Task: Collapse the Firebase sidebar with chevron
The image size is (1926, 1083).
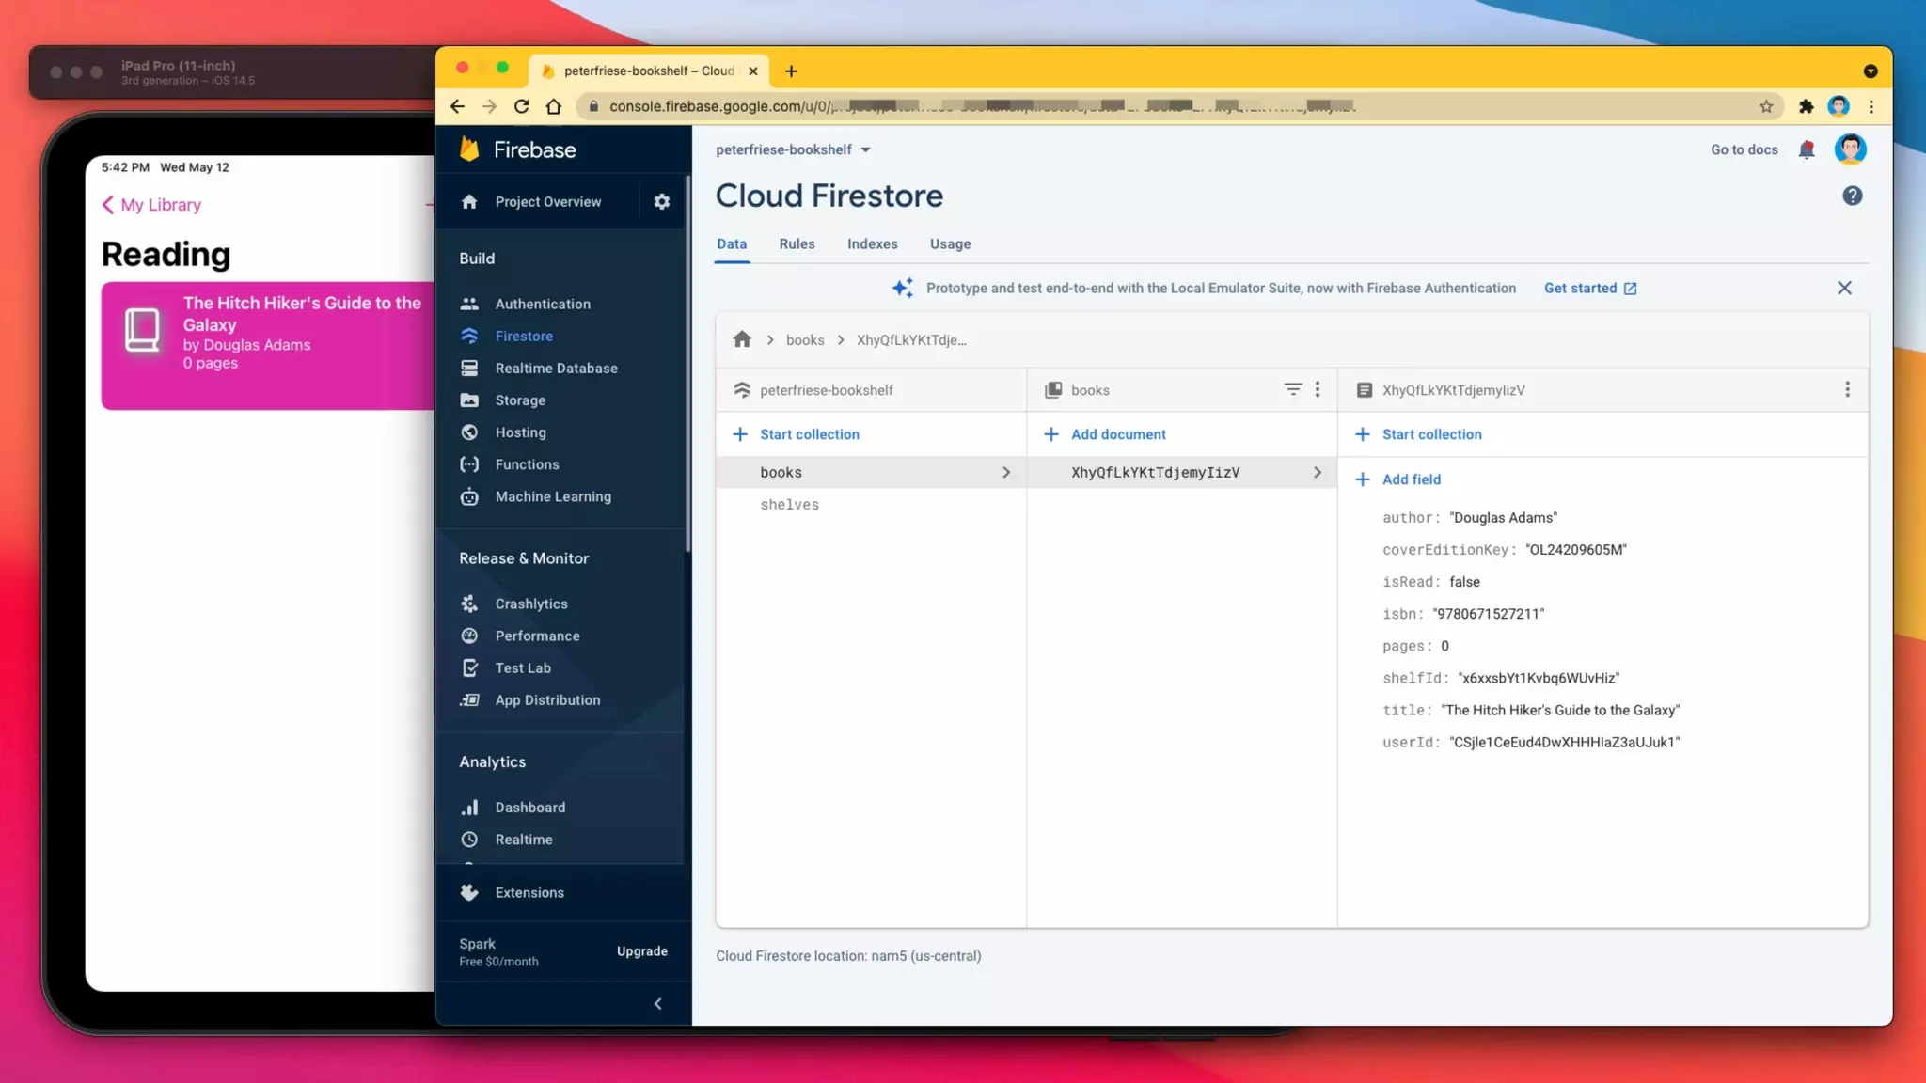Action: click(x=657, y=1003)
